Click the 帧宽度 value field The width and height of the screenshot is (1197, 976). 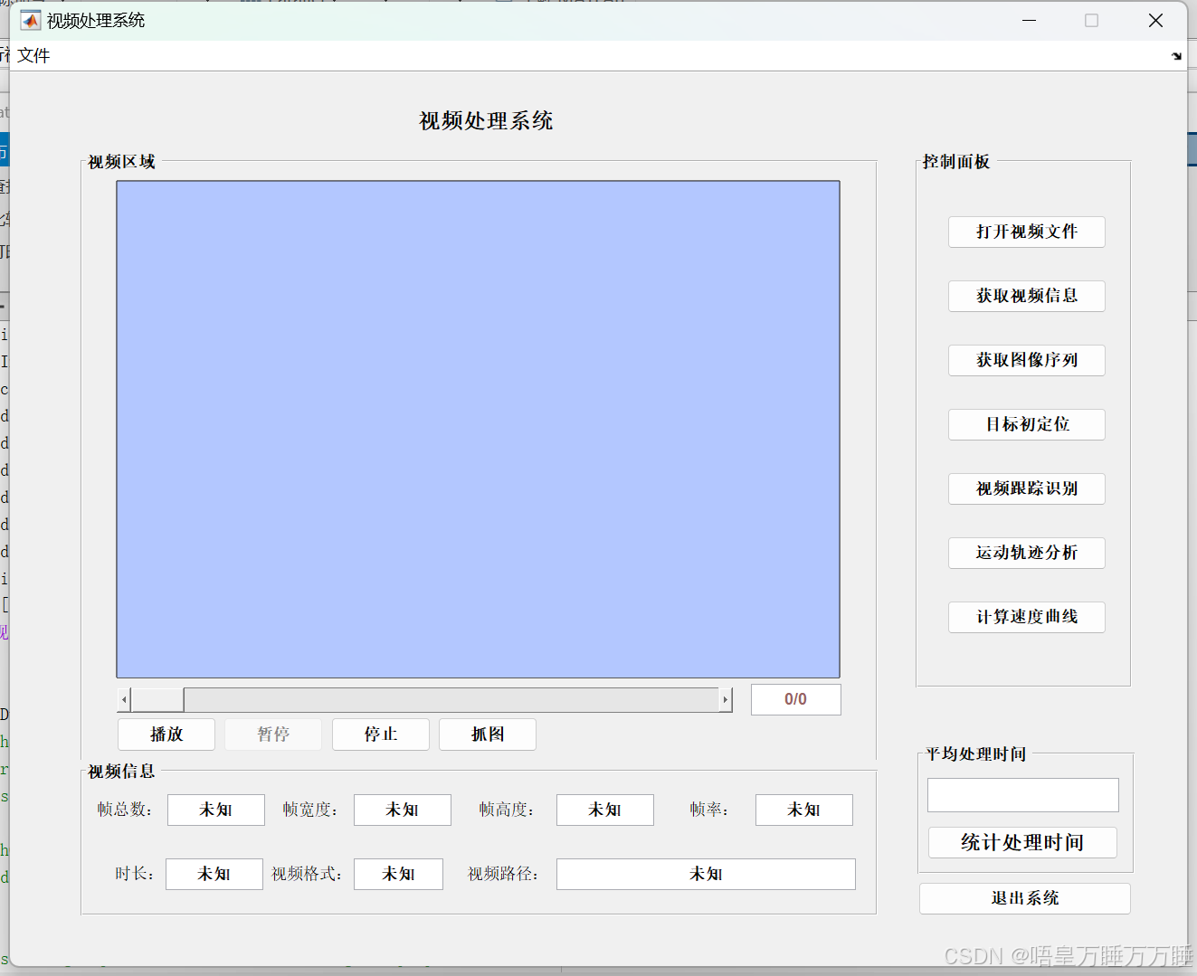coord(403,810)
